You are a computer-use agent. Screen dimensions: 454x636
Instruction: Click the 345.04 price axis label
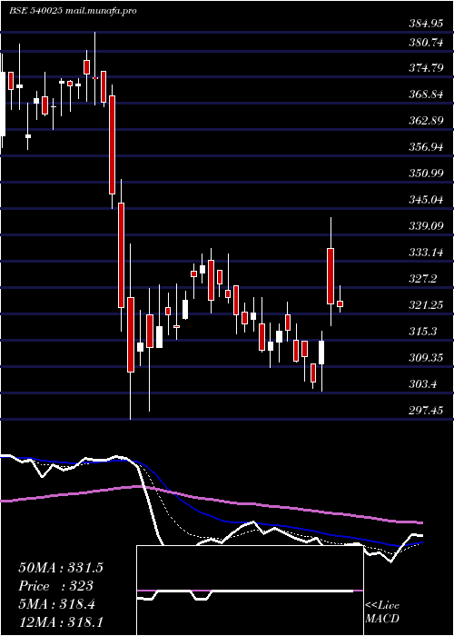coord(425,200)
